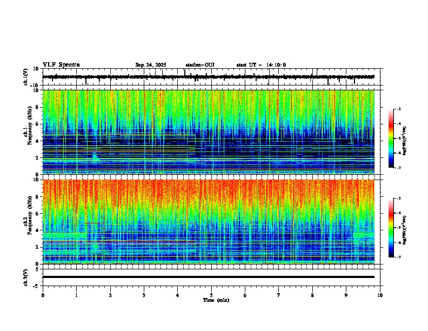Click the flat black ch.3 voltage trace
Screen dimensions: 428x331
pos(209,277)
